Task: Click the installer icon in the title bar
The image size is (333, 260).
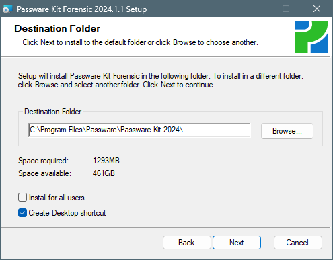Action: point(7,9)
